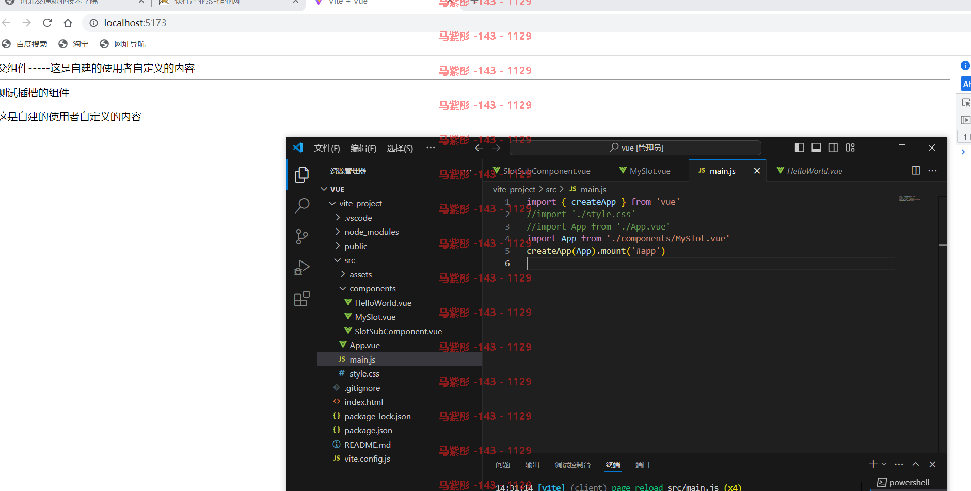Click the VS Code logo icon
This screenshot has width=971, height=491.
[298, 148]
